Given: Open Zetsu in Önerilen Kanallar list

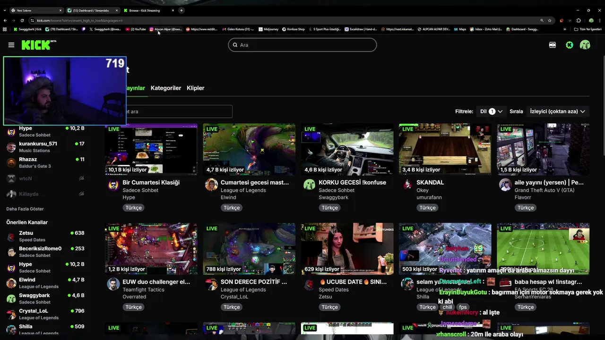Looking at the screenshot, I should (46, 236).
